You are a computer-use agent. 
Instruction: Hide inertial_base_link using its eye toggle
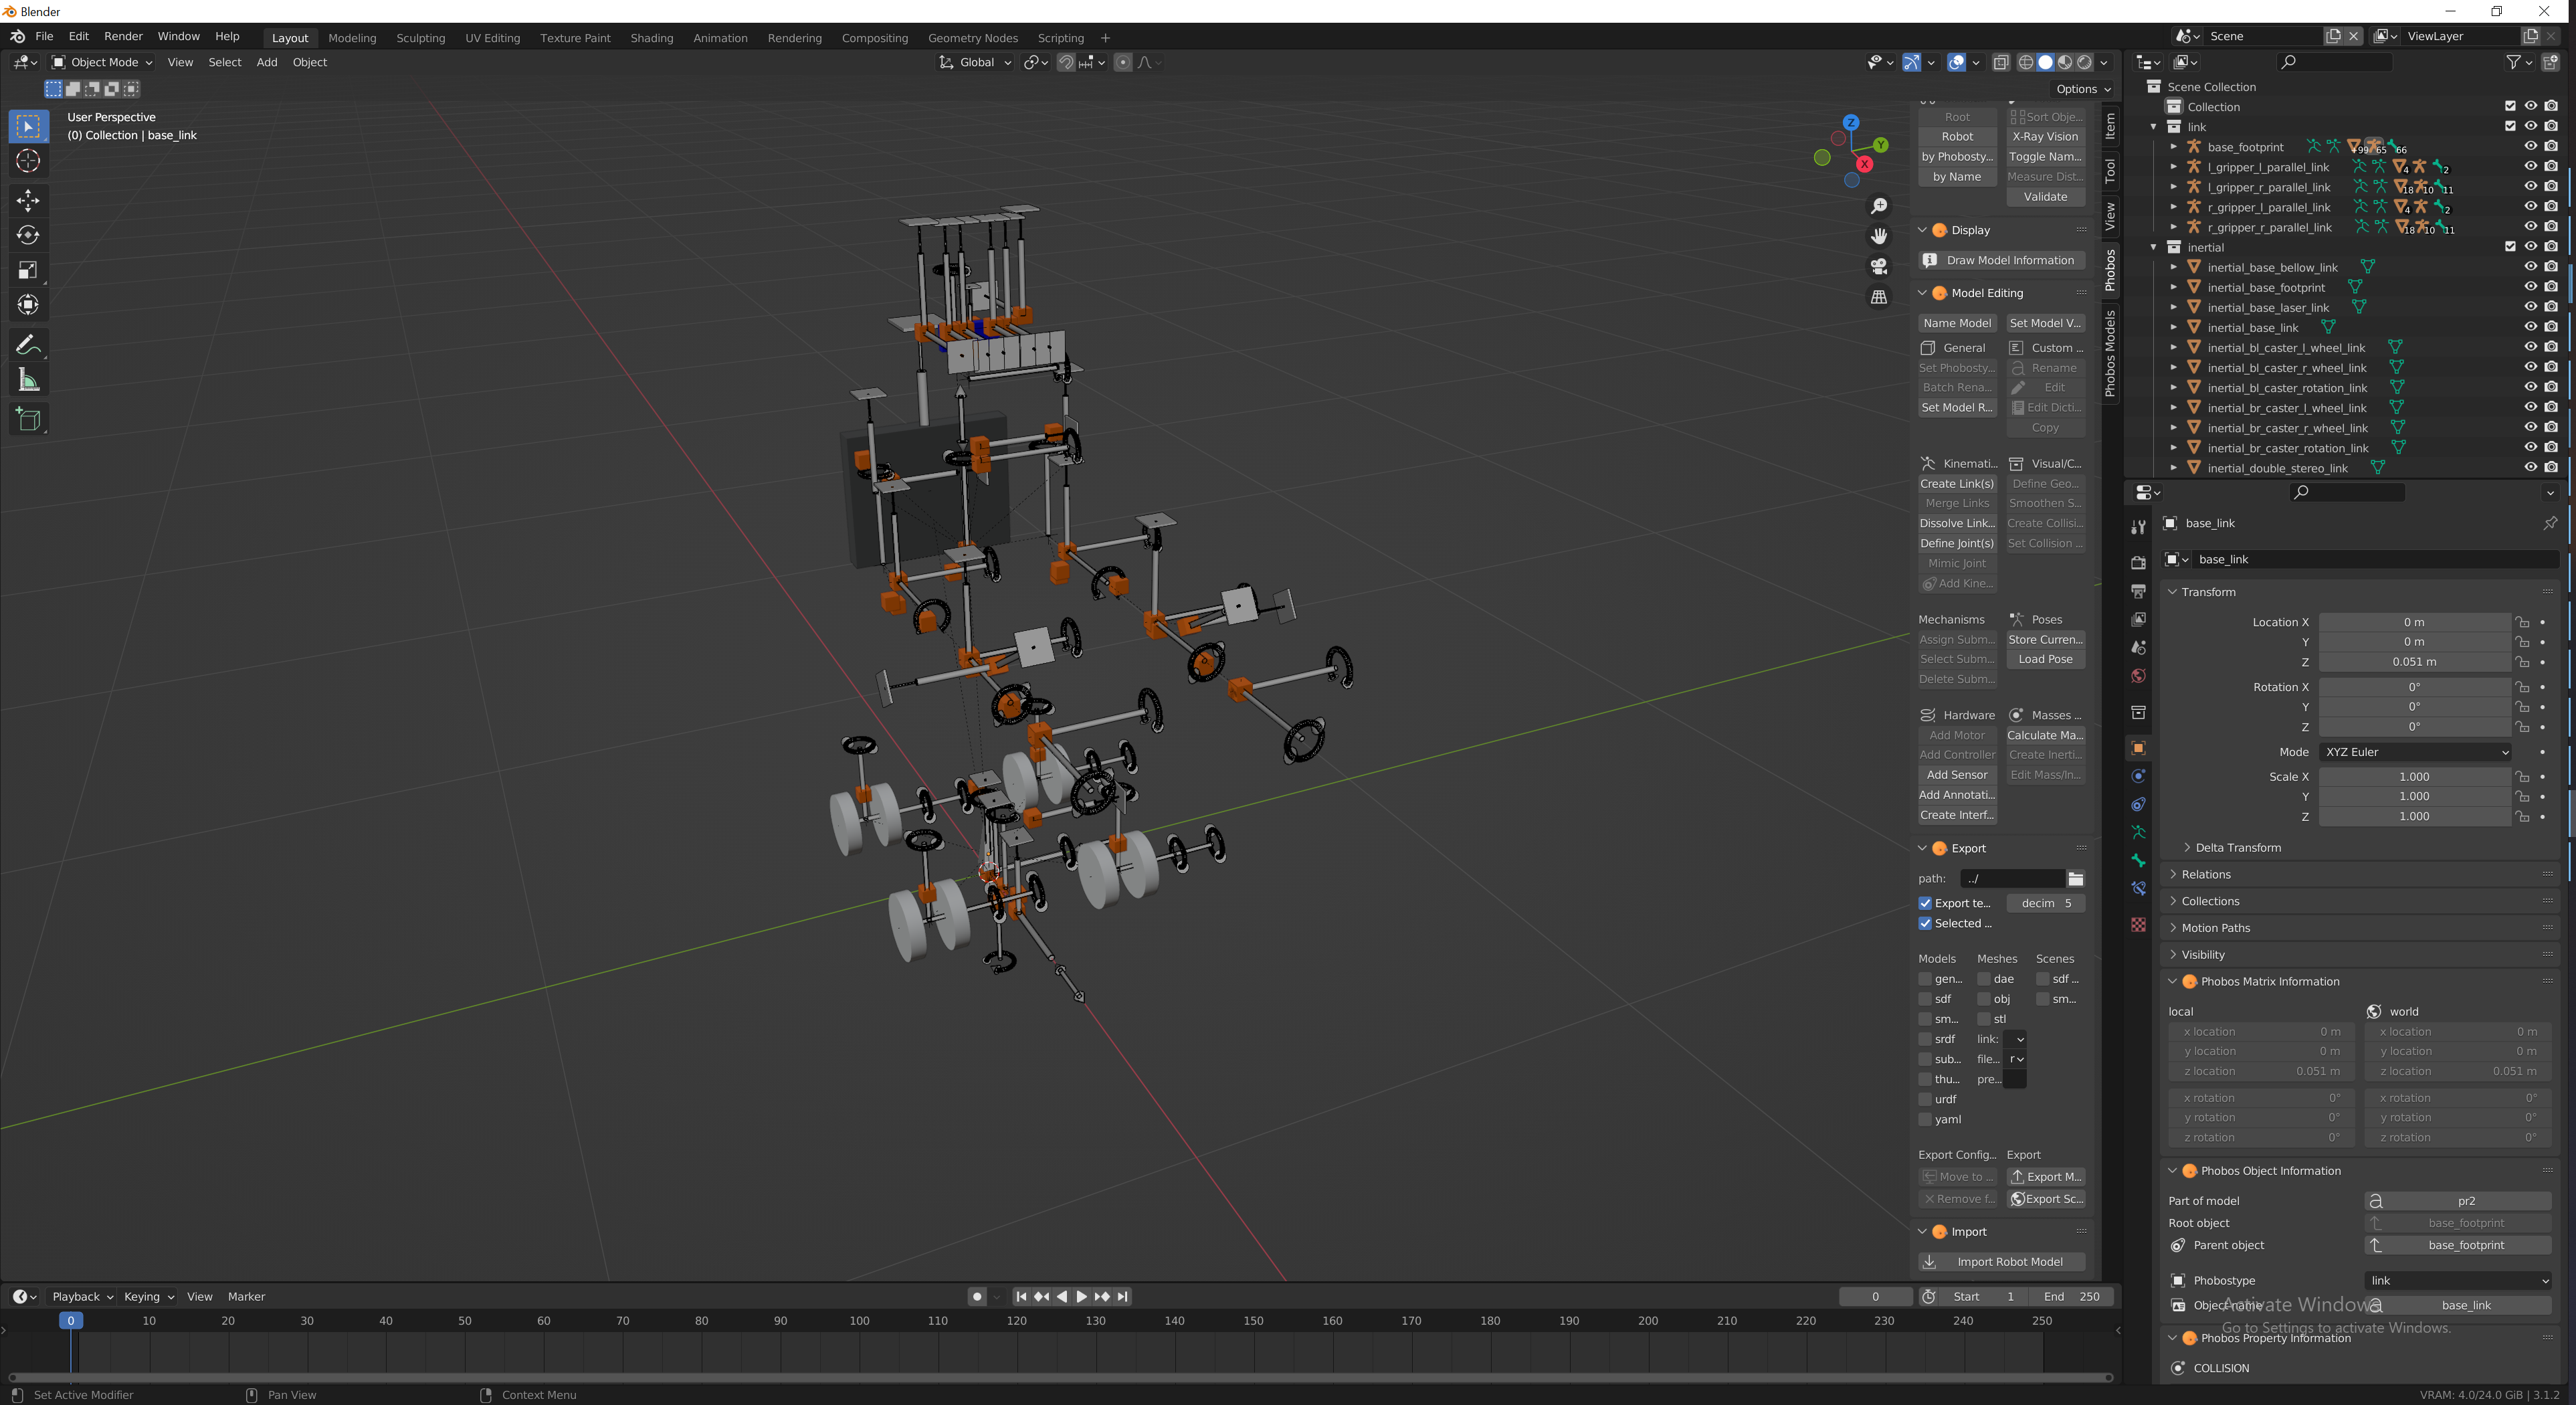point(2531,327)
